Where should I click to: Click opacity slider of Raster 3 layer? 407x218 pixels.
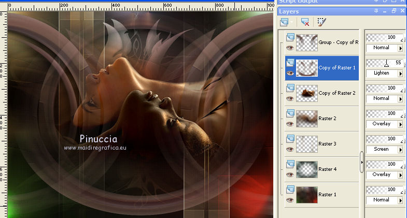[x=385, y=139]
